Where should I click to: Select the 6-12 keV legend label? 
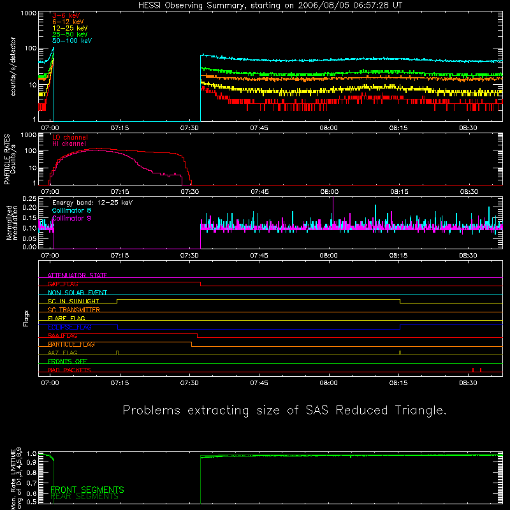[x=68, y=22]
